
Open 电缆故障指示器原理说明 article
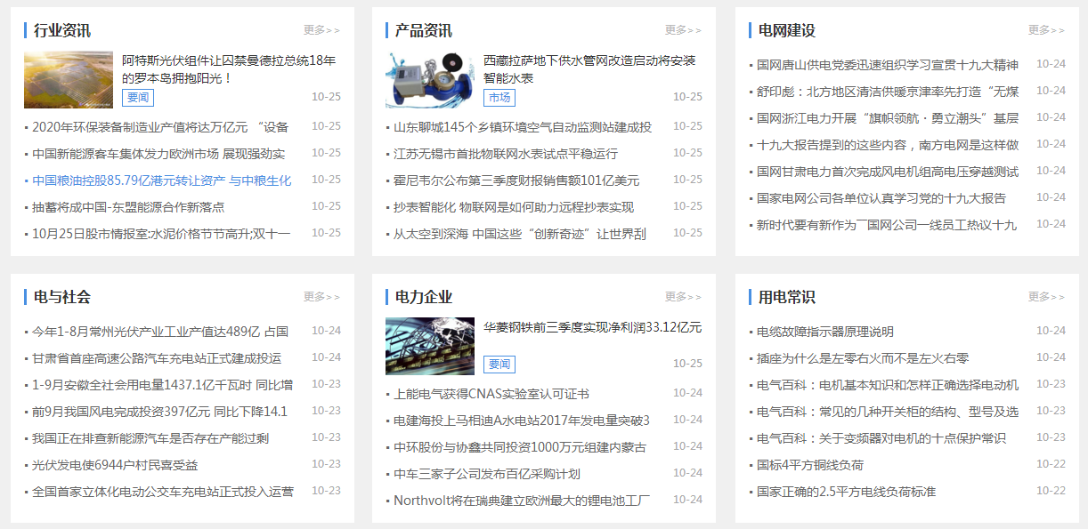(x=824, y=332)
